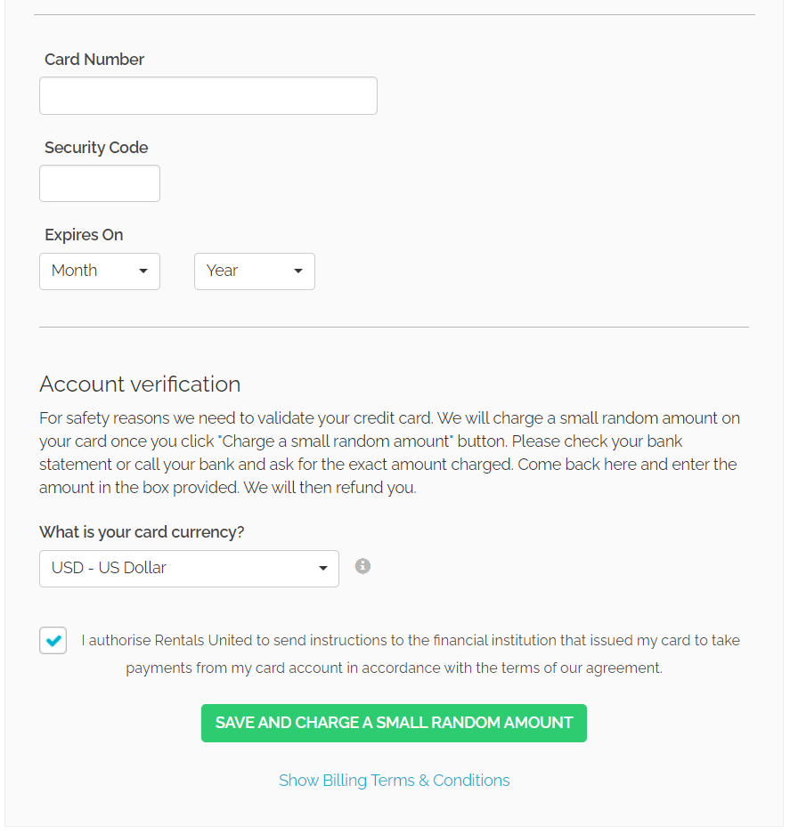Open Show Billing Terms & Conditions link
The image size is (790, 834).
(394, 781)
